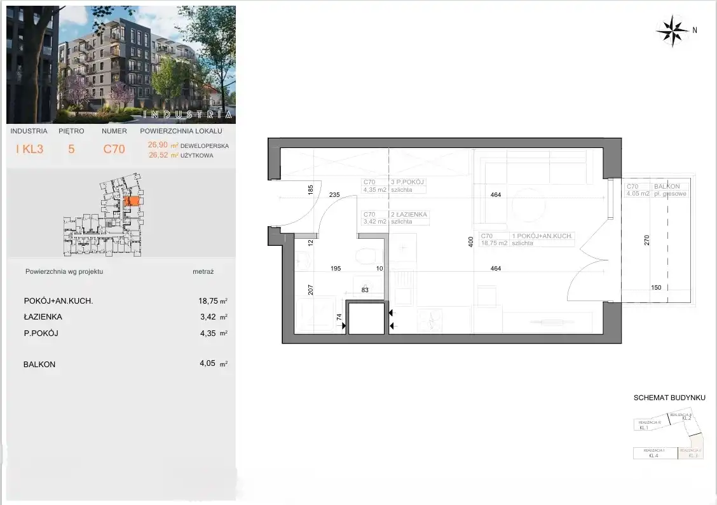This screenshot has height=505, width=717.
Task: Click the orange highlighted unit on floor locator
Action: 132,201
